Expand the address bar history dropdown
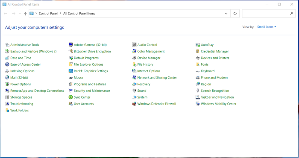299x158 pixels. [226, 14]
